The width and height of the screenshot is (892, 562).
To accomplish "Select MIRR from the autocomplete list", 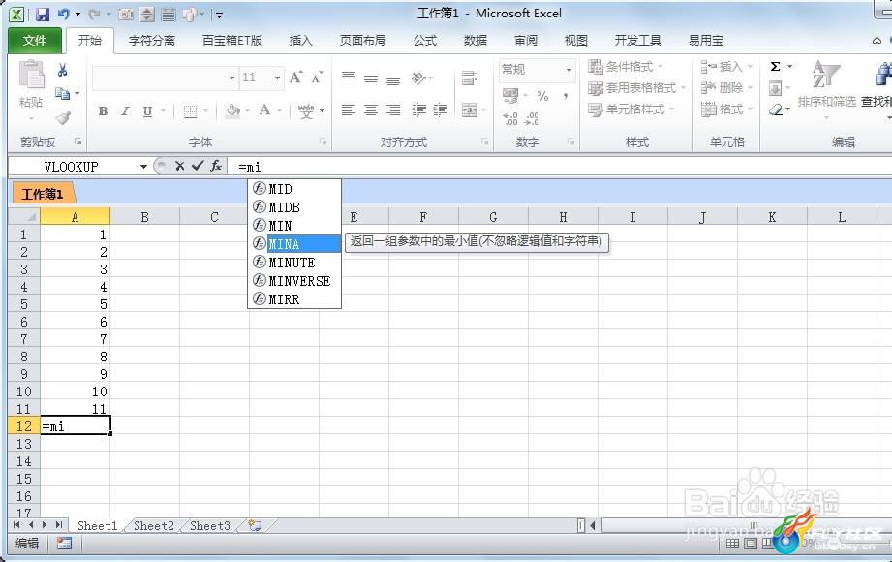I will coord(294,299).
